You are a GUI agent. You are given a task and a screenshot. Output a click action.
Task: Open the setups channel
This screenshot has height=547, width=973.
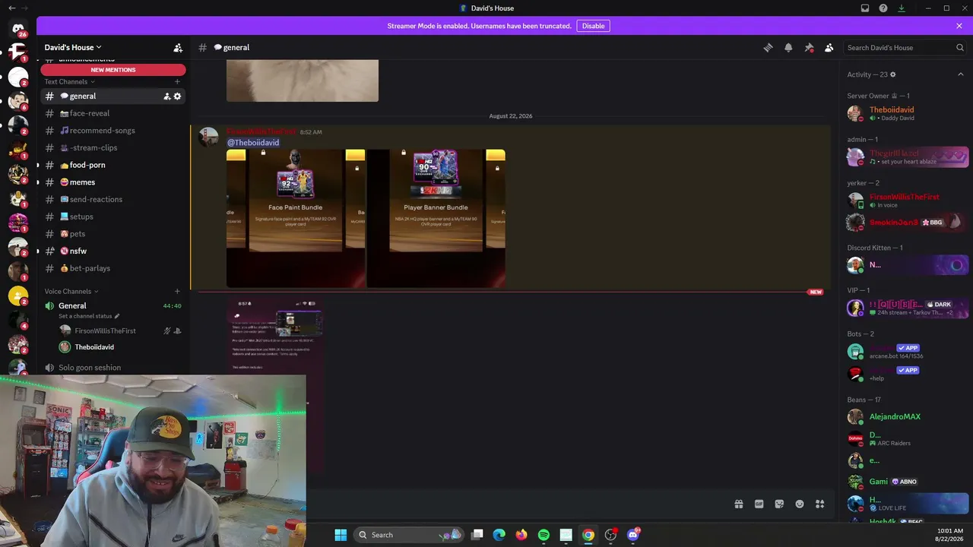(x=113, y=217)
